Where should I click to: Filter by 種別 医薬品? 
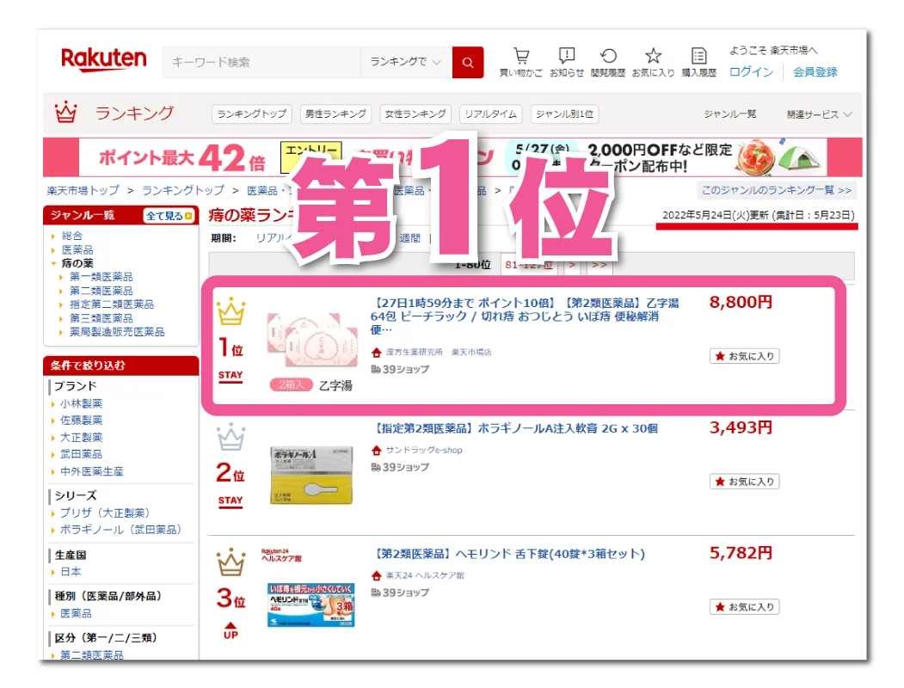click(x=76, y=613)
